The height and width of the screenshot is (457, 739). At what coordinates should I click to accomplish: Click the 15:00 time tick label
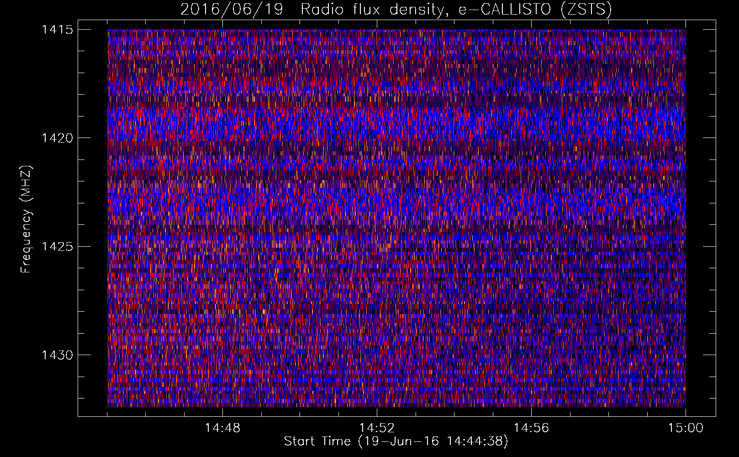[686, 428]
